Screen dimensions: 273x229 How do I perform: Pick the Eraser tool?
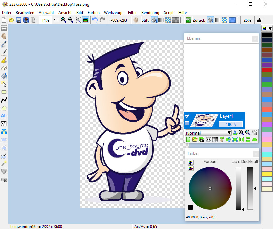pyautogui.click(x=4, y=68)
